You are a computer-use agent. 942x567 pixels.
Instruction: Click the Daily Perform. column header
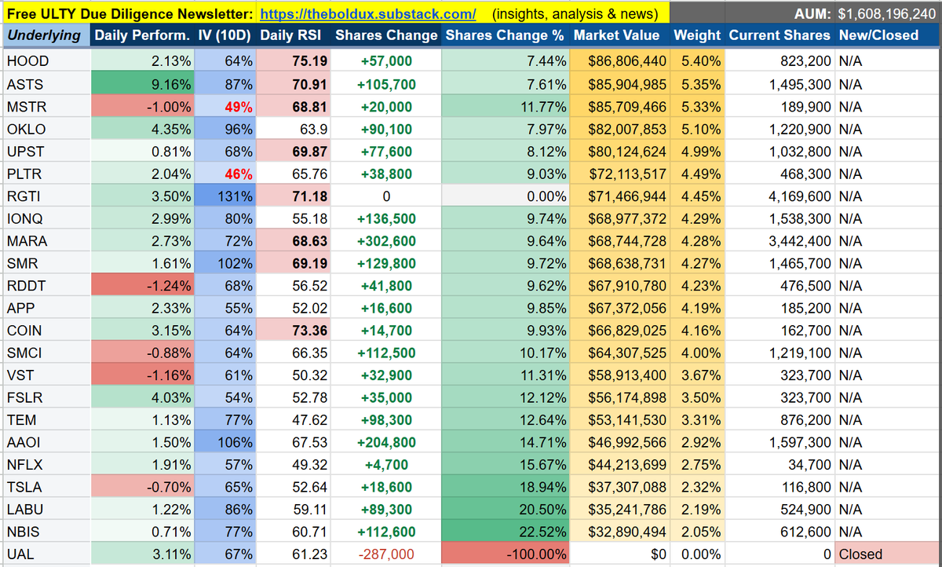click(141, 35)
